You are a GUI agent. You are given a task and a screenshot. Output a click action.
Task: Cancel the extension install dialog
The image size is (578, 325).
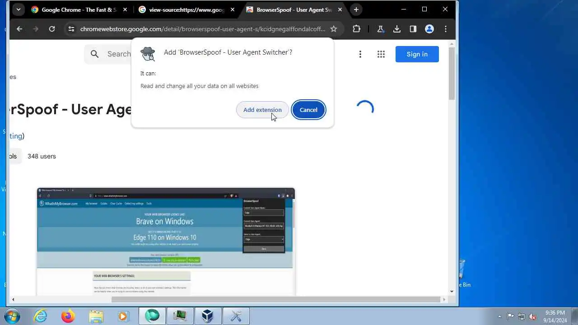[308, 110]
